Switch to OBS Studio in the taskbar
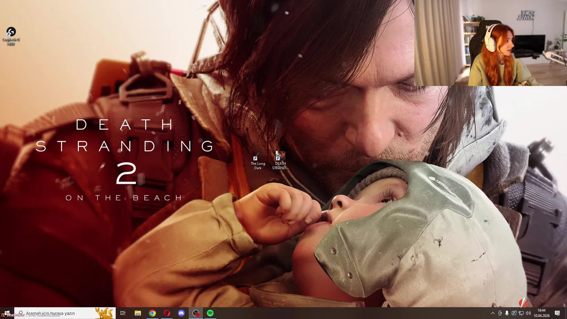 tap(196, 313)
